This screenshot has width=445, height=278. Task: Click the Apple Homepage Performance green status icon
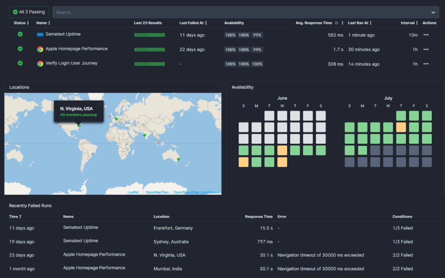20,49
